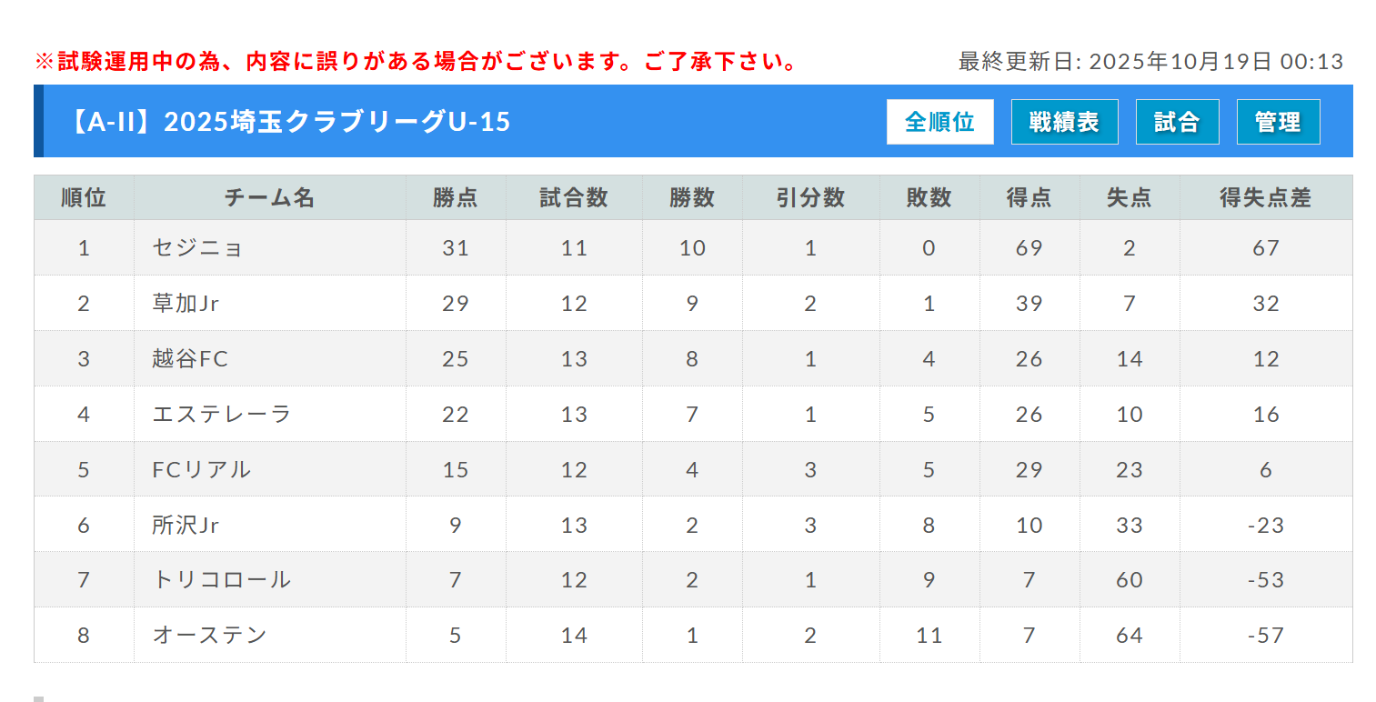
Task: Open the 戦績表 view
Action: [x=1064, y=122]
